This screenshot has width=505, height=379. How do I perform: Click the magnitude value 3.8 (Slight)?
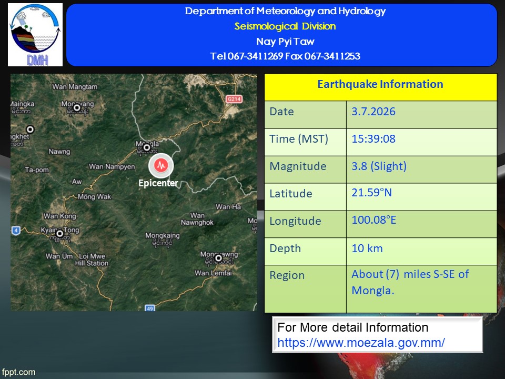coord(379,166)
